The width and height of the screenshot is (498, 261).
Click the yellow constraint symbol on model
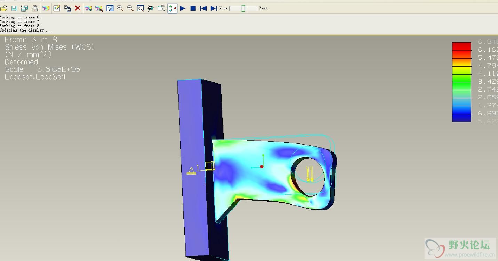[191, 171]
